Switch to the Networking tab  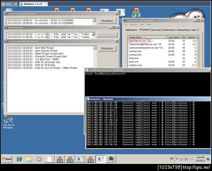[x=183, y=30]
